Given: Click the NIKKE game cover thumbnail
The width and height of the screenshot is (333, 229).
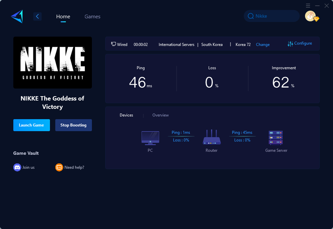Looking at the screenshot, I should coord(53,63).
